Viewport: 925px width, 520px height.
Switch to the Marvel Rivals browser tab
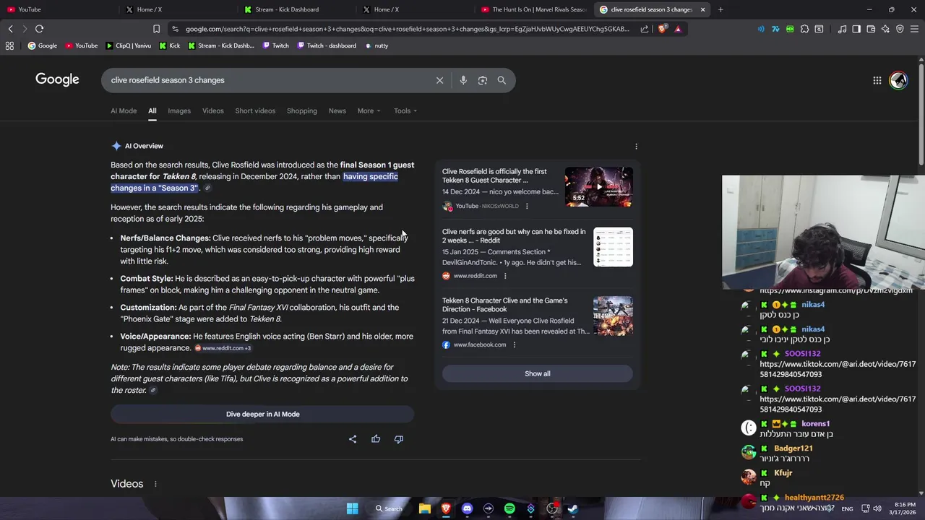point(533,9)
